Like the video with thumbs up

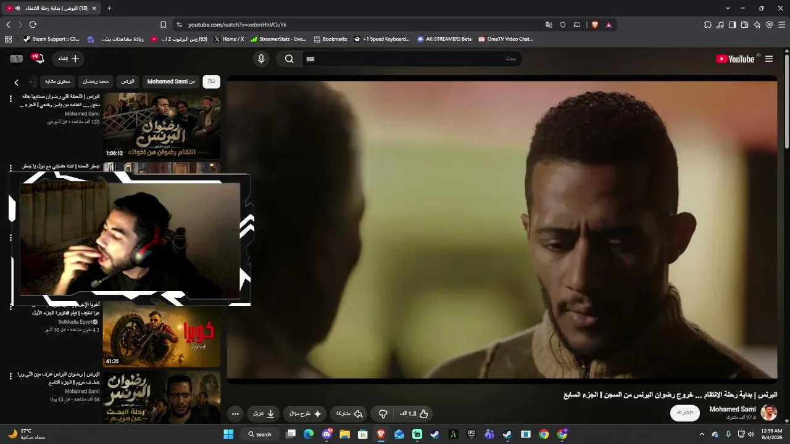click(414, 414)
